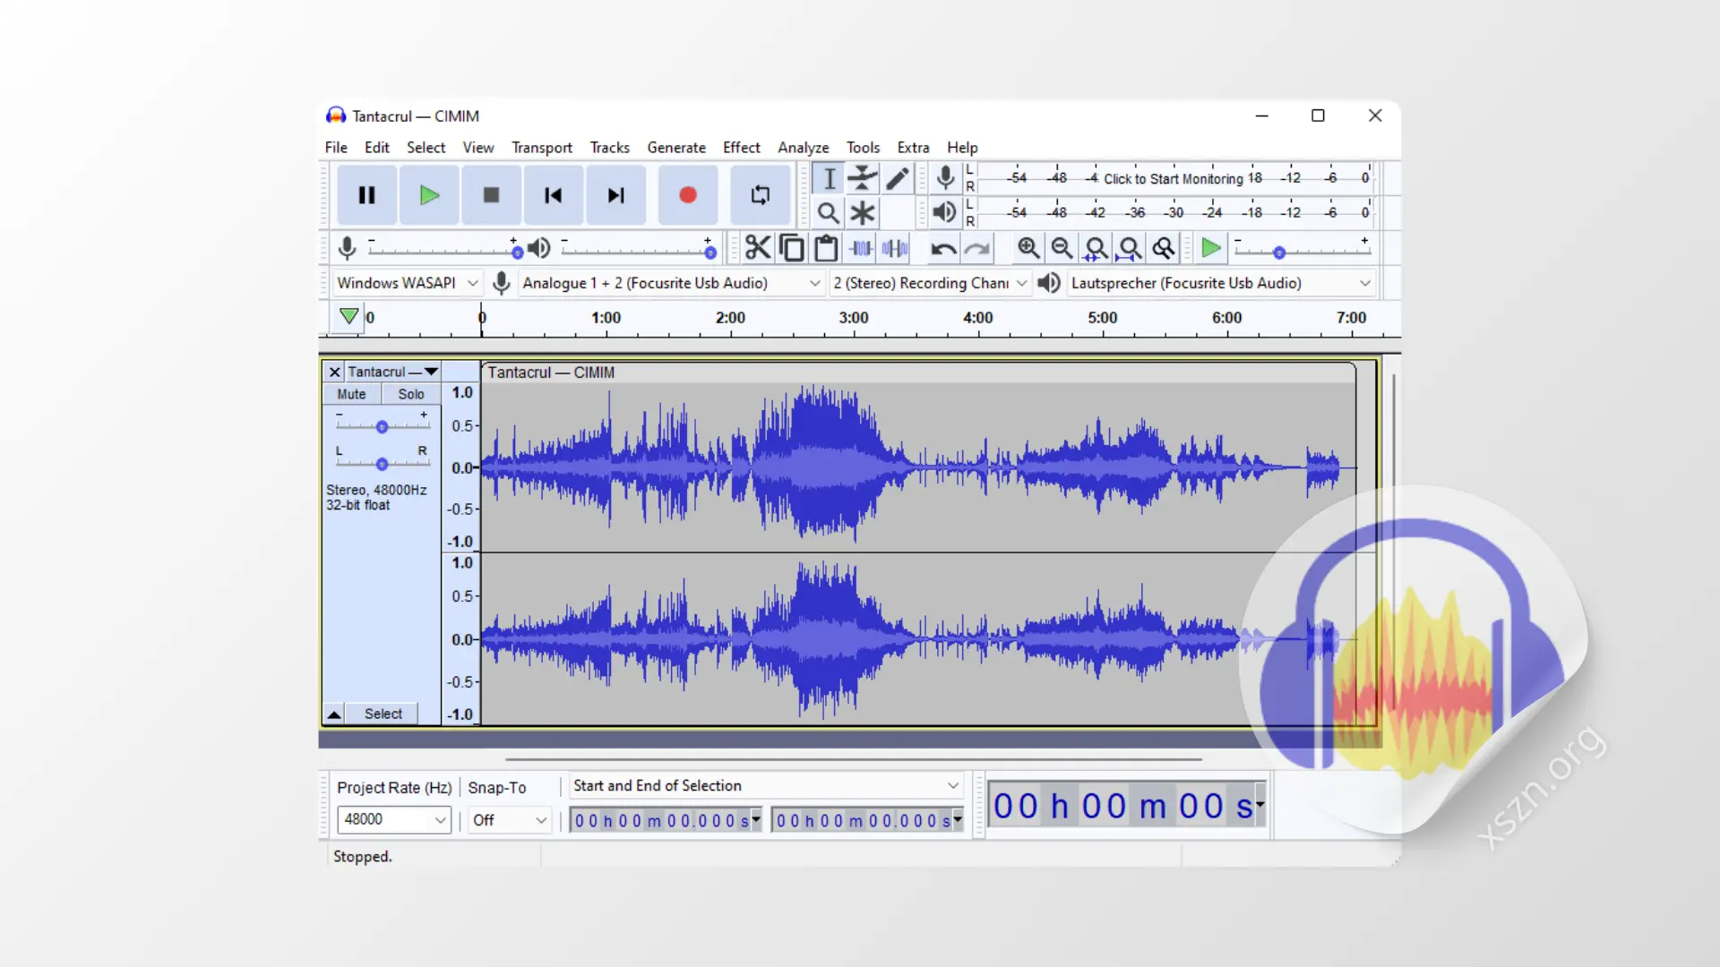Enable loop playback
This screenshot has width=1720, height=967.
coord(760,195)
